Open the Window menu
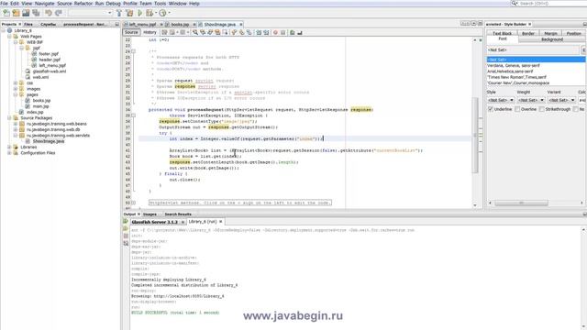587x330 pixels. (177, 4)
